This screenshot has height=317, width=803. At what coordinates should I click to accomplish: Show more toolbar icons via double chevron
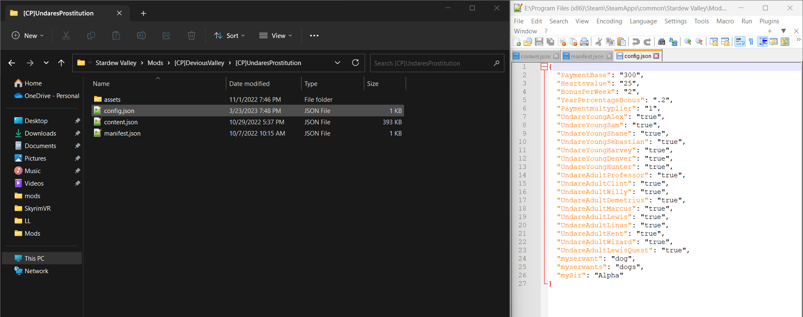click(x=798, y=40)
